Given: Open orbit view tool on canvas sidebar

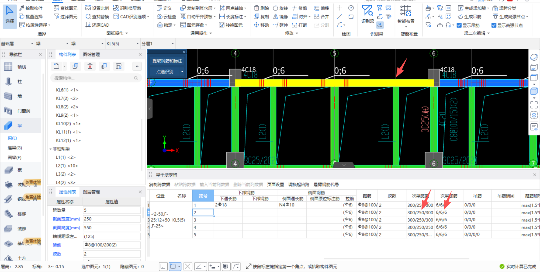Looking at the screenshot, I should pyautogui.click(x=534, y=57).
